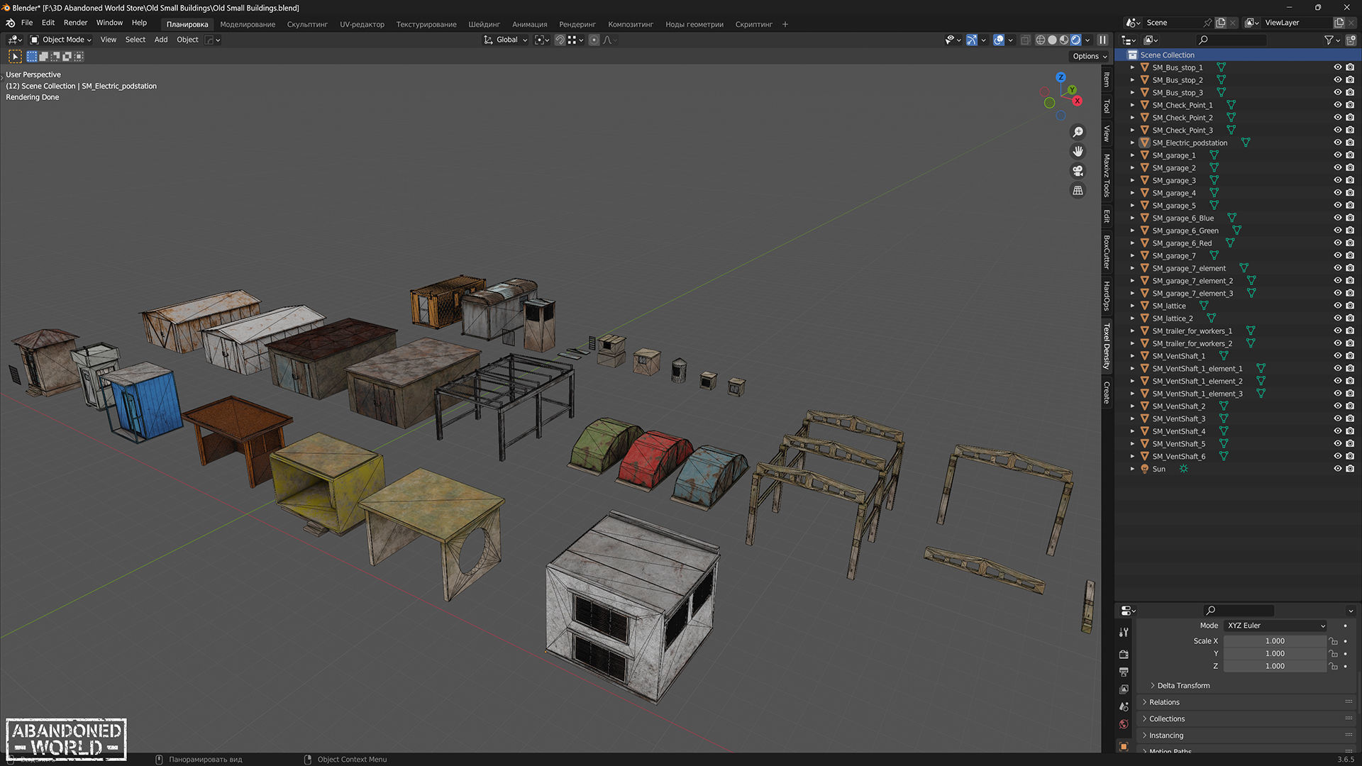Open the World properties tab icon
This screenshot has width=1362, height=766.
coord(1124,724)
